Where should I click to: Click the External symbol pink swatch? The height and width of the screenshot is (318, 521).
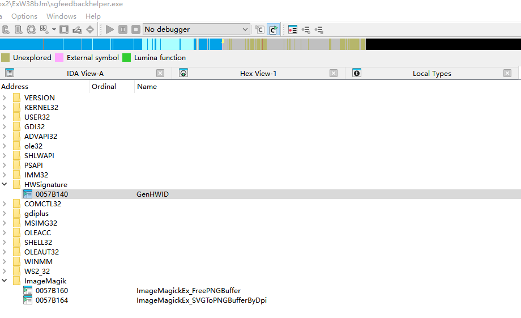pyautogui.click(x=59, y=58)
